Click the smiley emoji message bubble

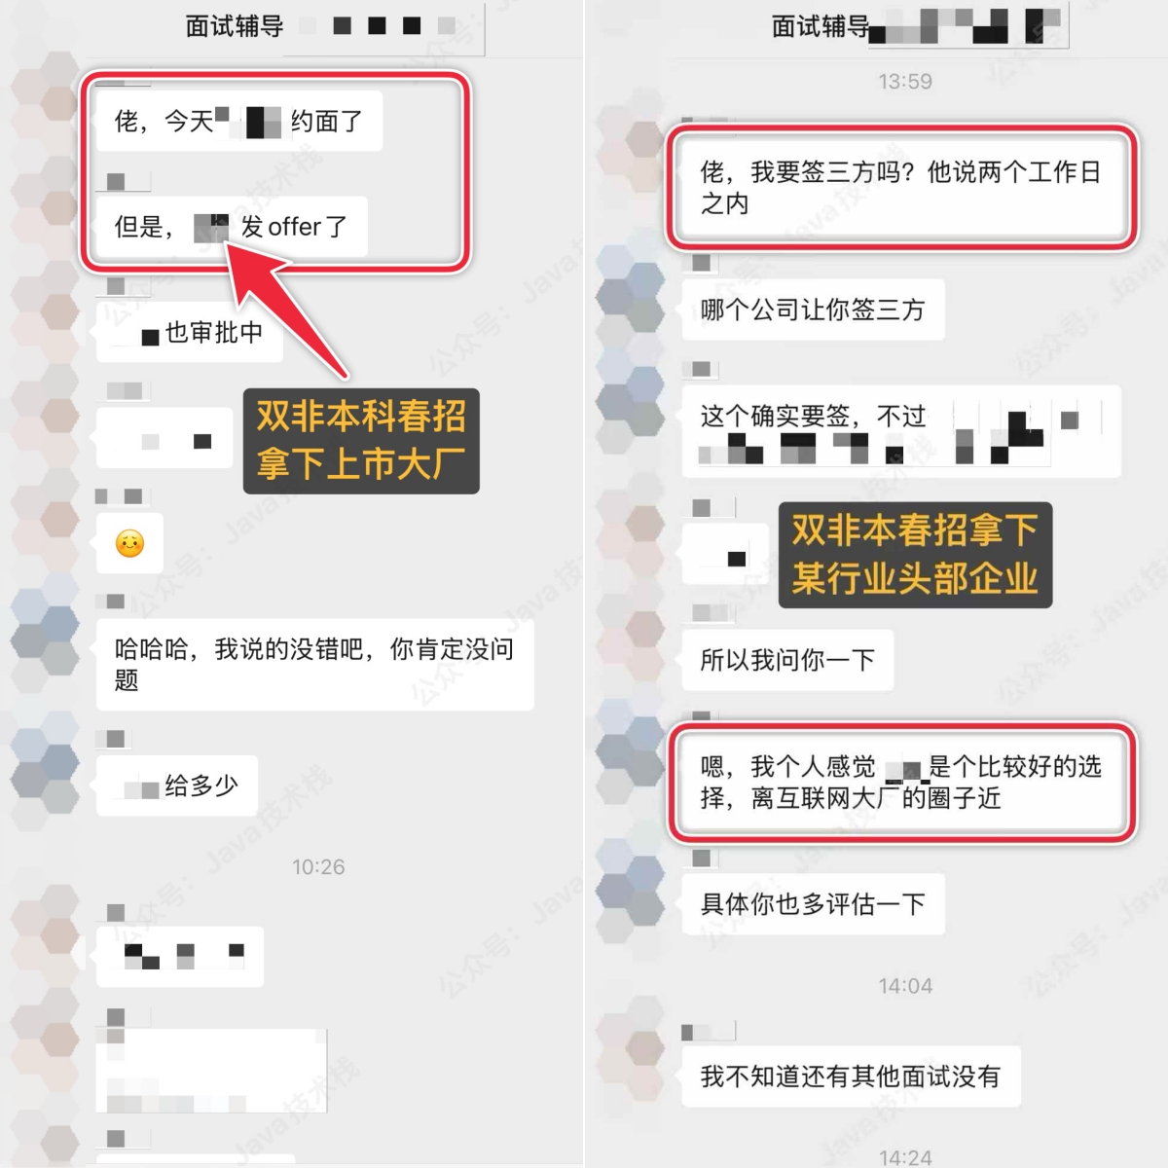click(x=129, y=542)
